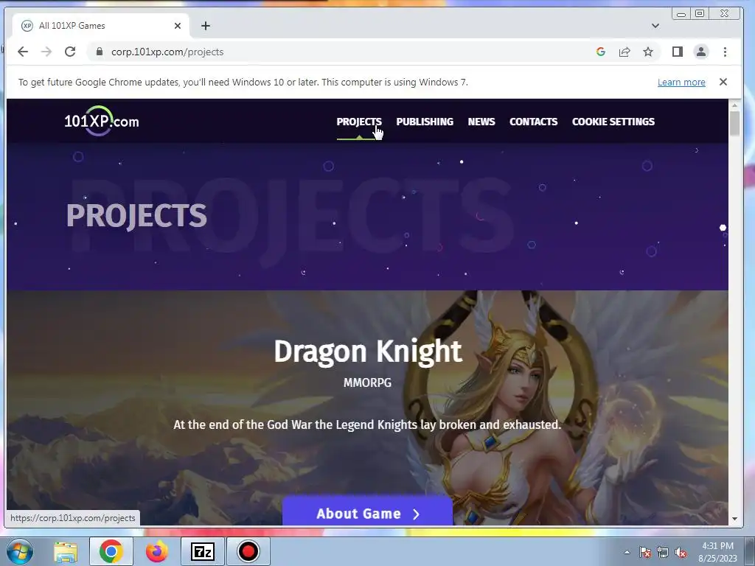Image resolution: width=755 pixels, height=566 pixels.
Task: Click the taskbar clock showing 4:31 PM
Action: (x=717, y=552)
